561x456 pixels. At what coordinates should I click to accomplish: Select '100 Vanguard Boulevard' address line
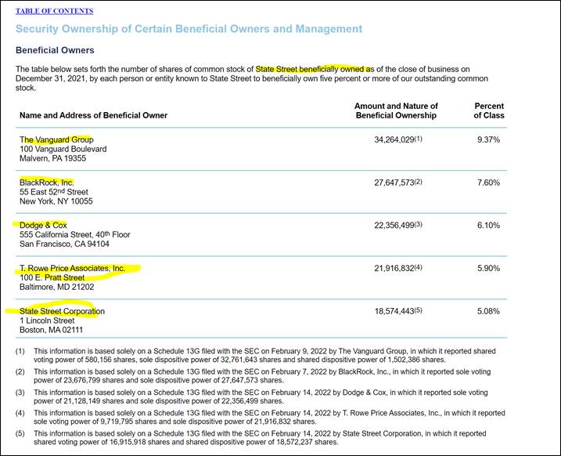(x=63, y=149)
